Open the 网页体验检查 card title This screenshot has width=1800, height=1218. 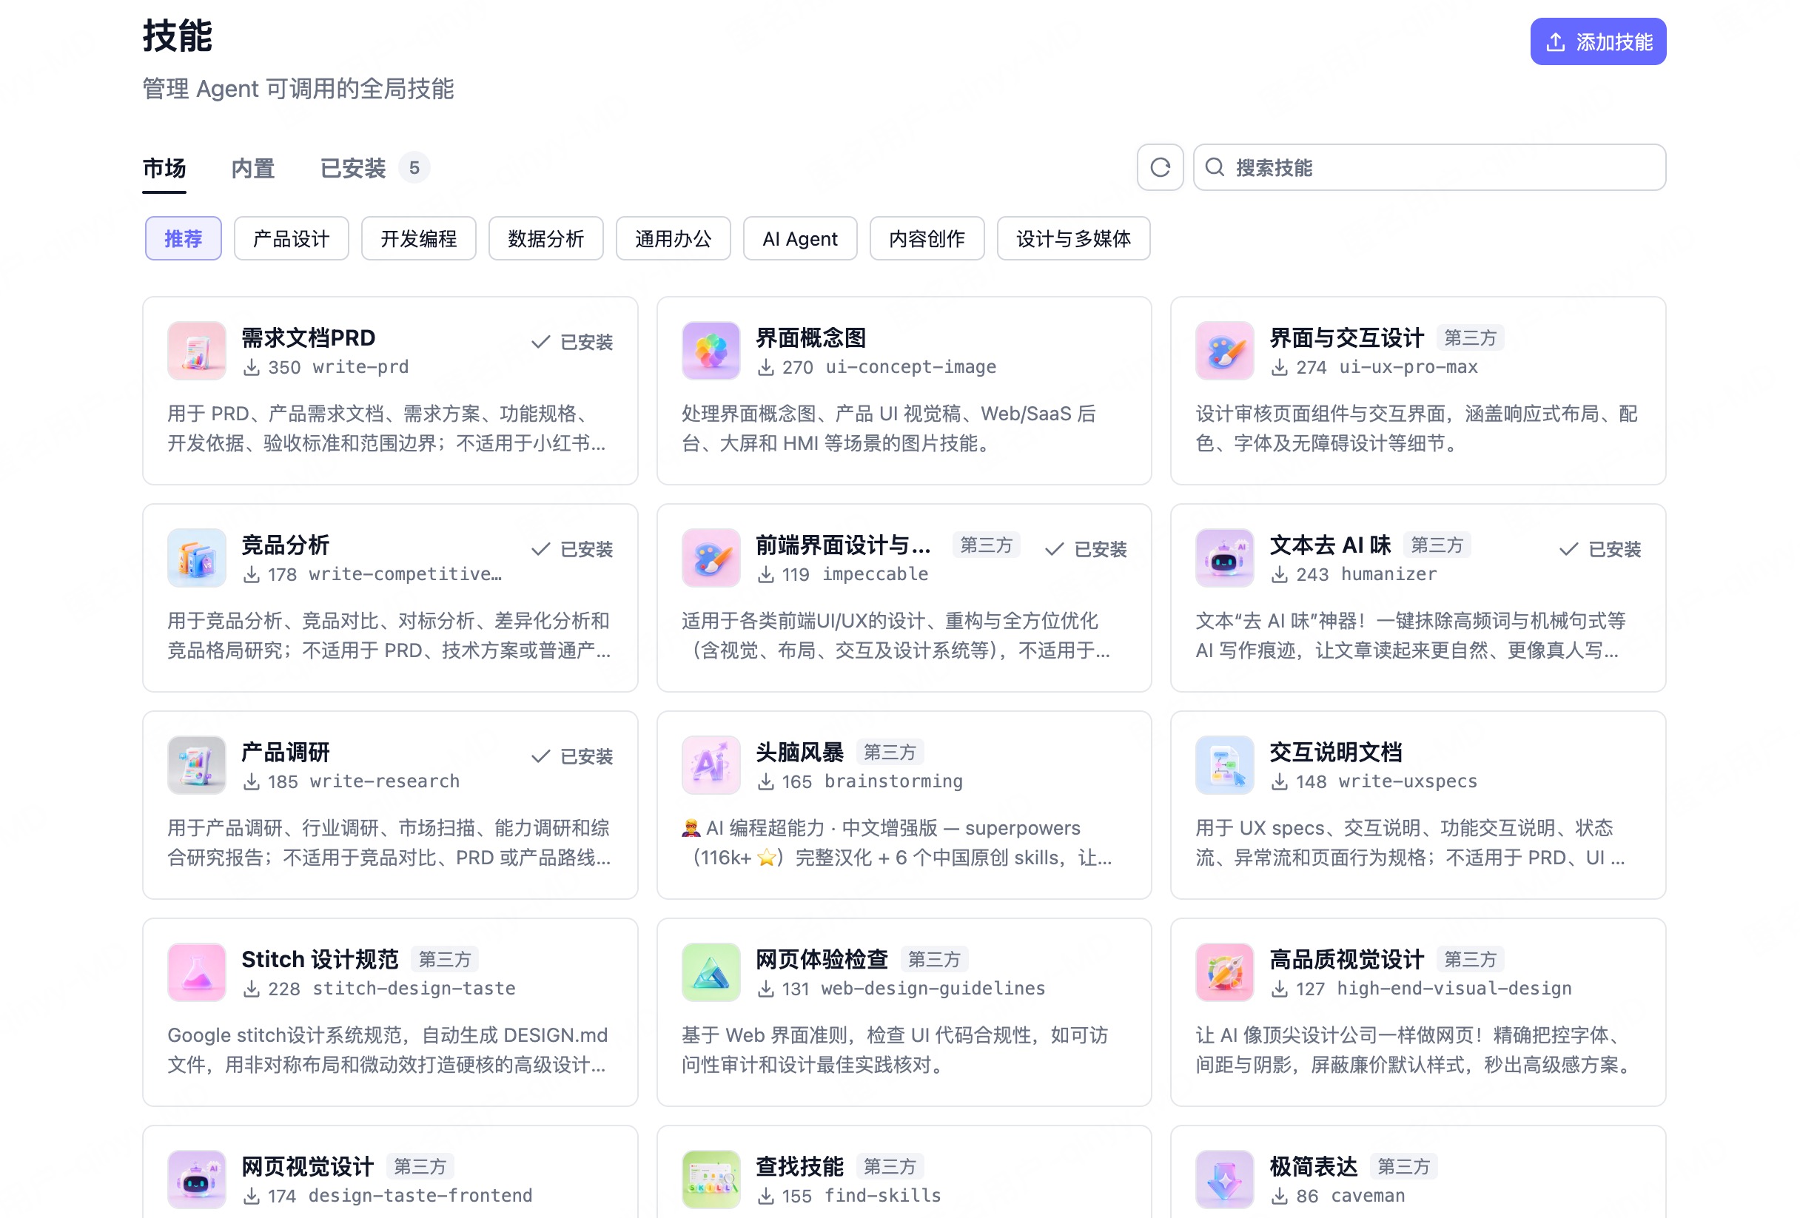pos(821,958)
